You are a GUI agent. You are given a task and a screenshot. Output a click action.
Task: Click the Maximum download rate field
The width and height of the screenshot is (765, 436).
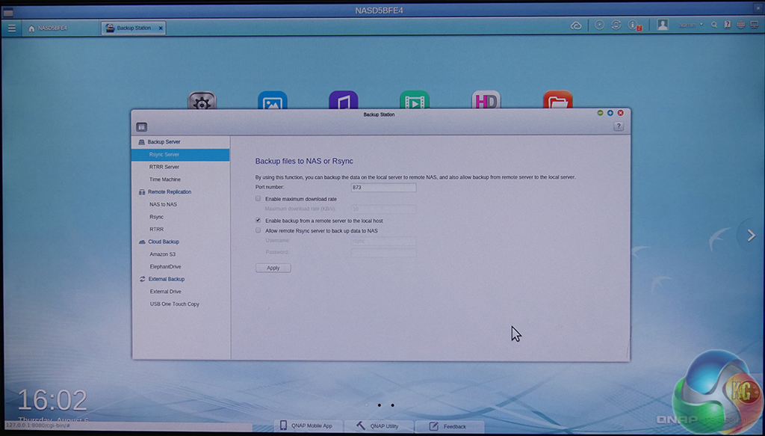pyautogui.click(x=383, y=209)
